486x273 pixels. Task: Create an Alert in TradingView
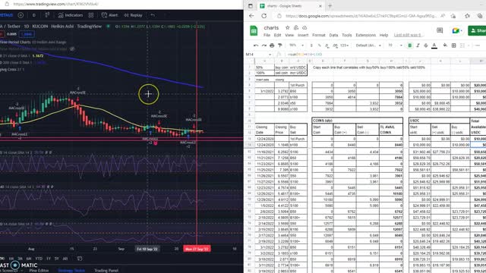click(109, 15)
